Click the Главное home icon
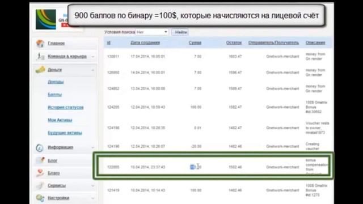 tap(40, 43)
